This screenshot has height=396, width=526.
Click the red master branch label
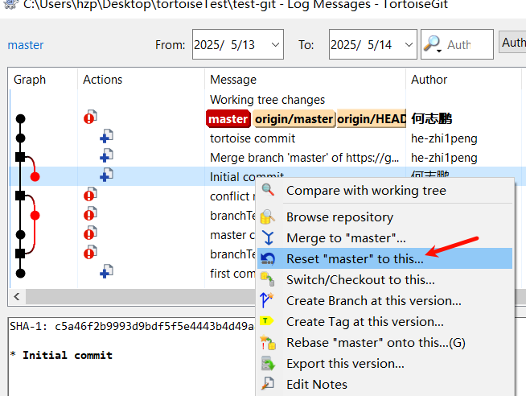(x=228, y=119)
